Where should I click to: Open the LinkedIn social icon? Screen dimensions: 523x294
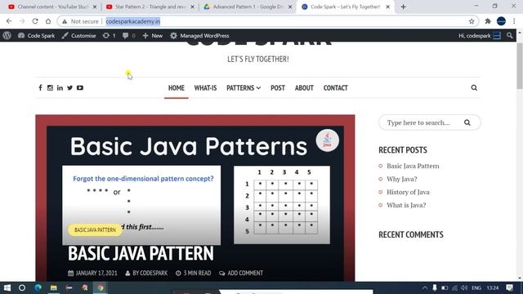click(x=60, y=87)
